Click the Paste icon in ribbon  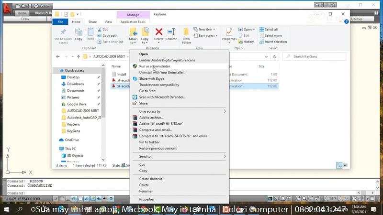tap(90, 34)
